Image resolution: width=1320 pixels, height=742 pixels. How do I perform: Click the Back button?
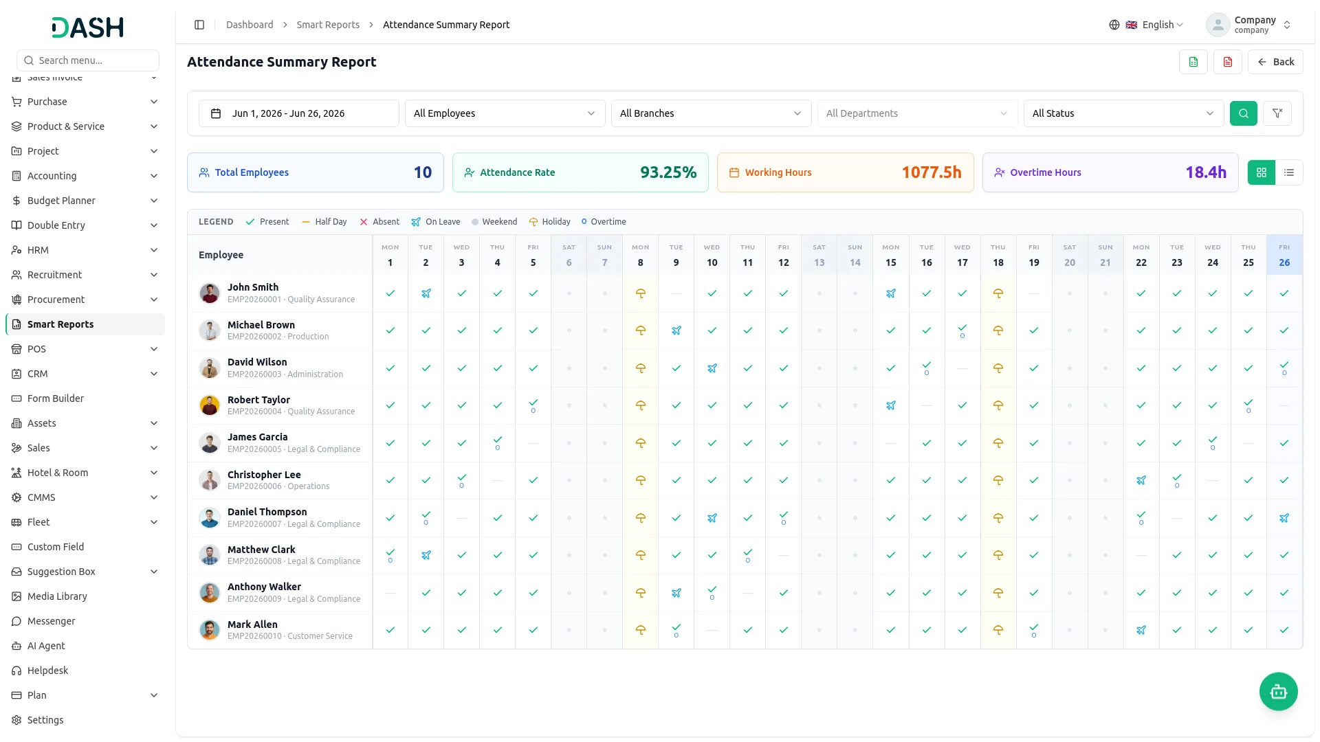pyautogui.click(x=1275, y=62)
